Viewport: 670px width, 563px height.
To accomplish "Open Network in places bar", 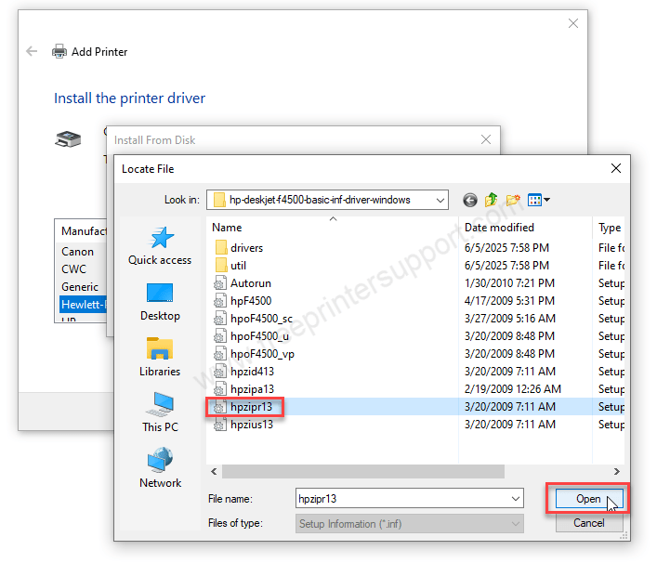I will point(160,468).
